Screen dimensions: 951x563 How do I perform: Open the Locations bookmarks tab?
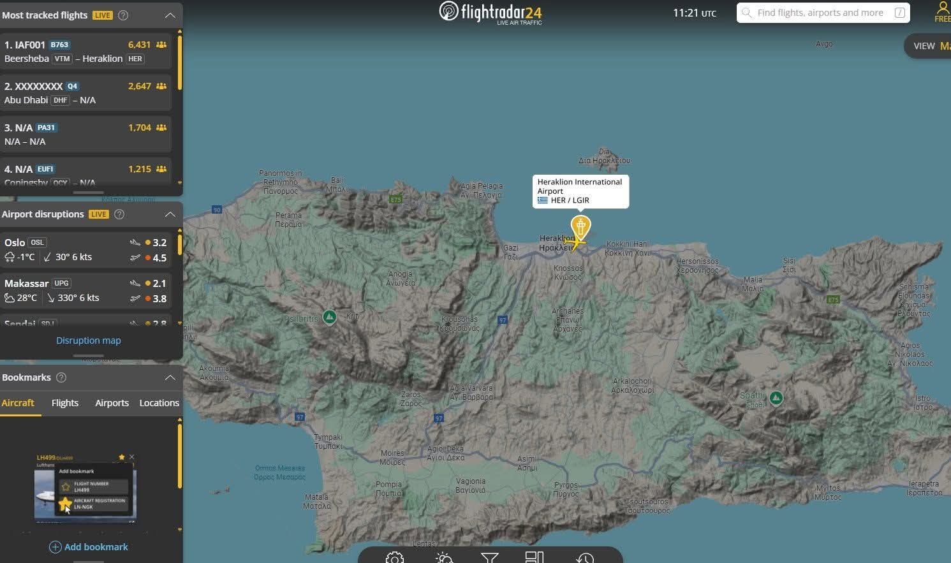pos(159,403)
